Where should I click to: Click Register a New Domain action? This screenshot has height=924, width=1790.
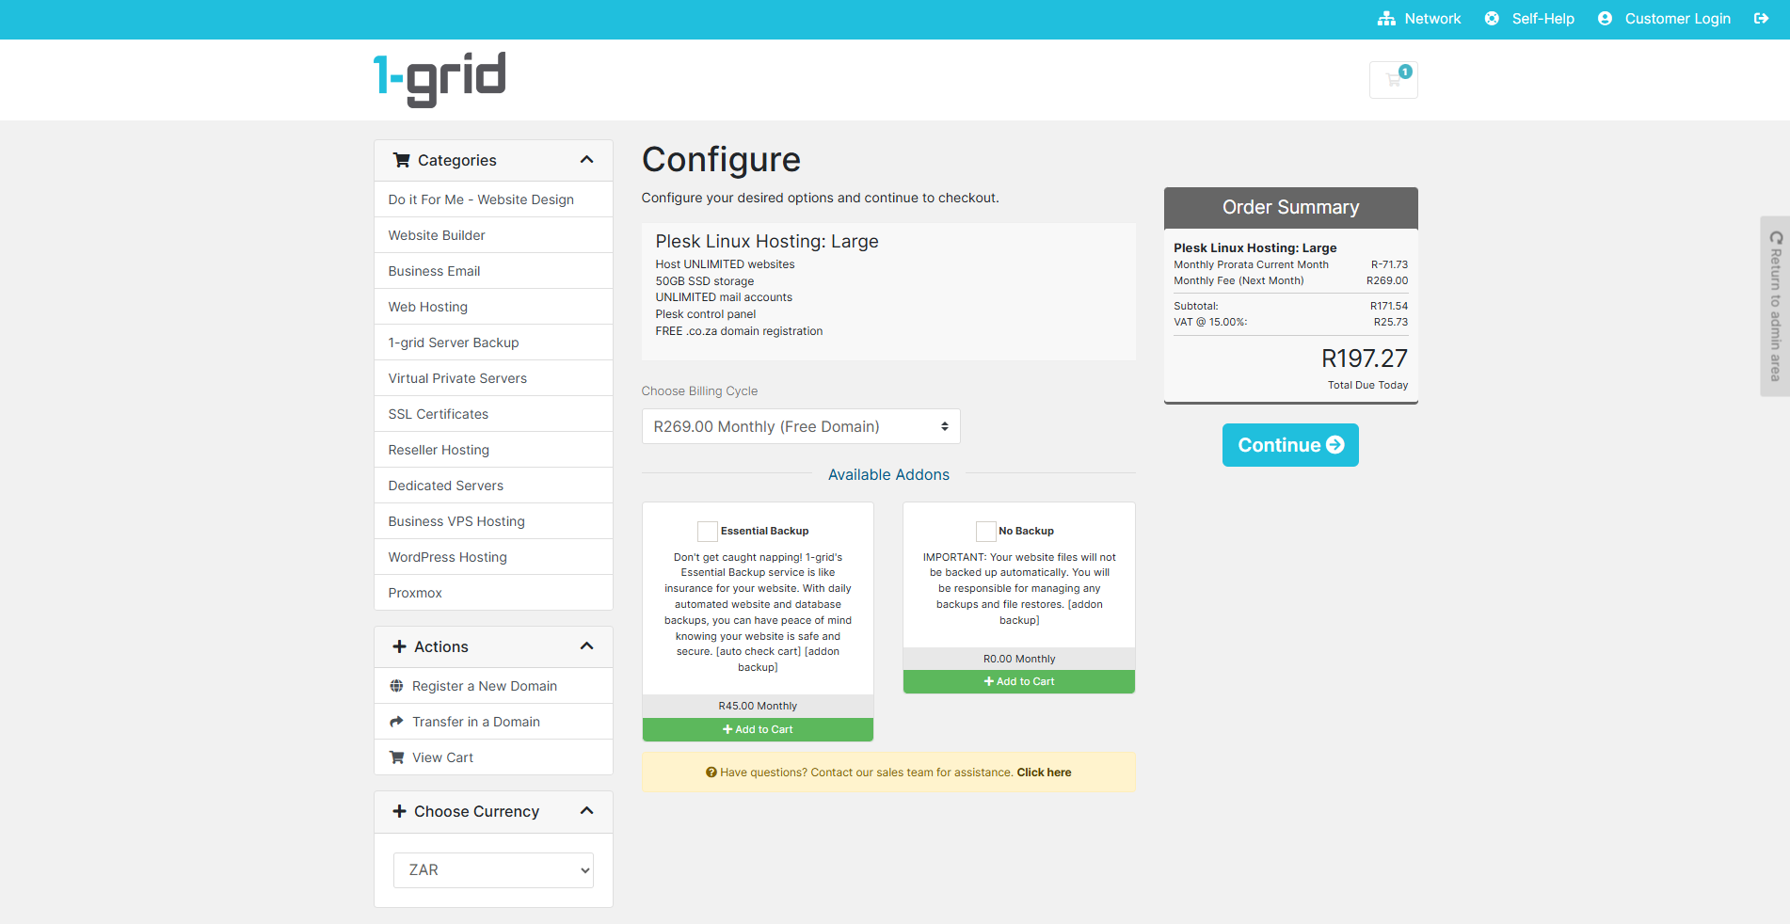point(493,686)
